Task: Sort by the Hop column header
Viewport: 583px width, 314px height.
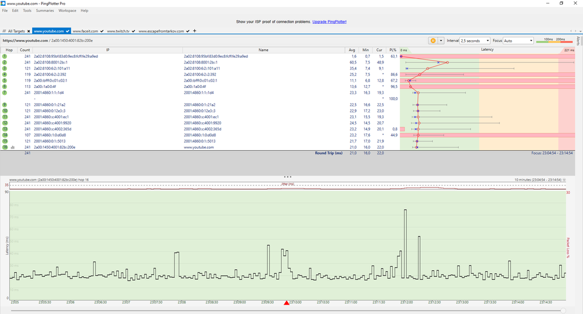Action: (x=9, y=50)
